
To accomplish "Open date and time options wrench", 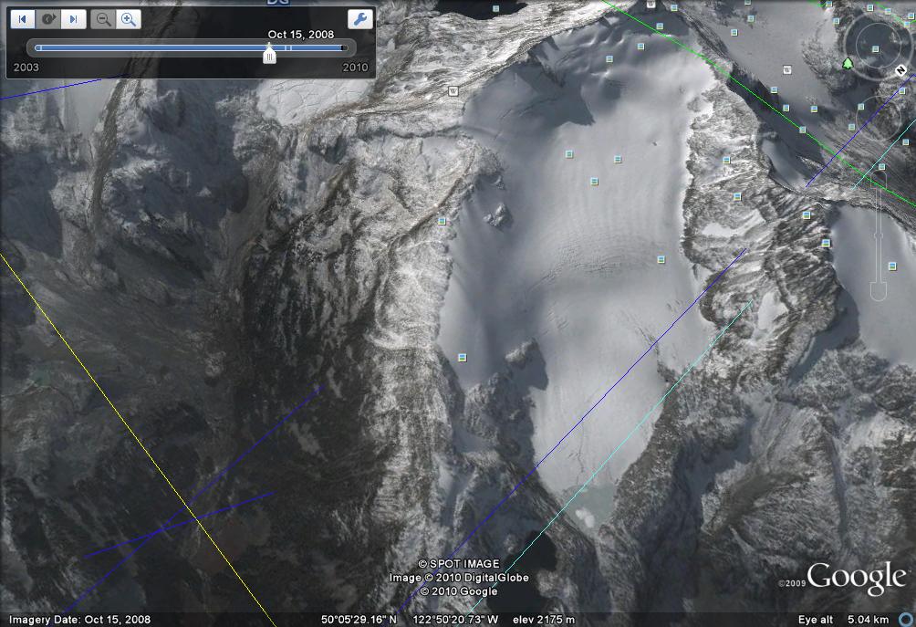I will (x=360, y=19).
